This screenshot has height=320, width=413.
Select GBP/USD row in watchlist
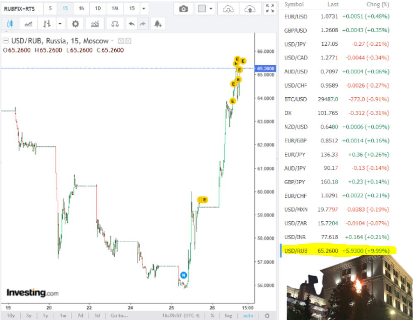pos(336,30)
